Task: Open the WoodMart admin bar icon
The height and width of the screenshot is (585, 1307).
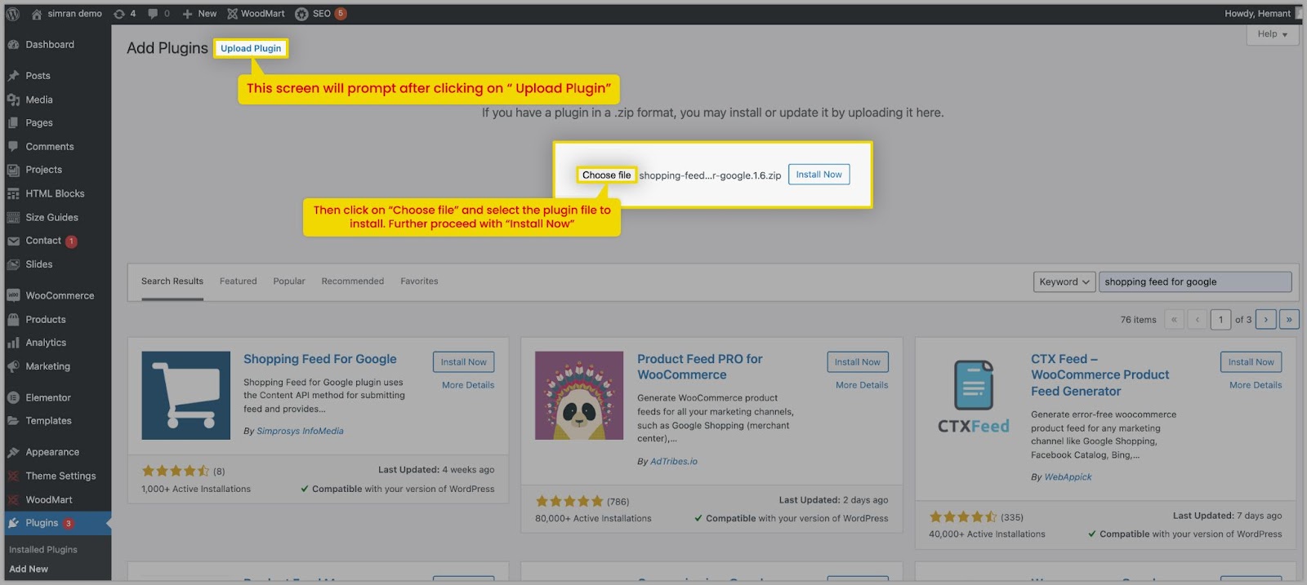Action: coord(233,14)
